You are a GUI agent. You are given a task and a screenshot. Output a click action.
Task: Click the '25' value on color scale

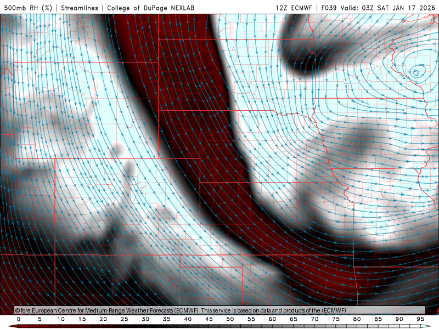pyautogui.click(x=125, y=319)
